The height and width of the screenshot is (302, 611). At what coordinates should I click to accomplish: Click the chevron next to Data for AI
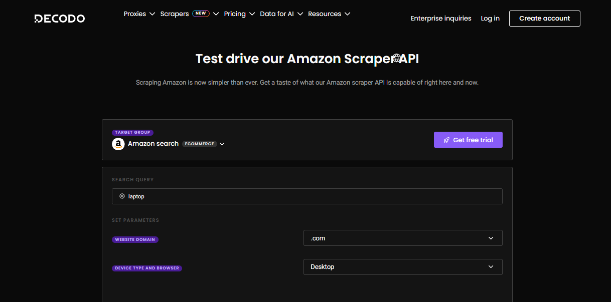pyautogui.click(x=300, y=14)
